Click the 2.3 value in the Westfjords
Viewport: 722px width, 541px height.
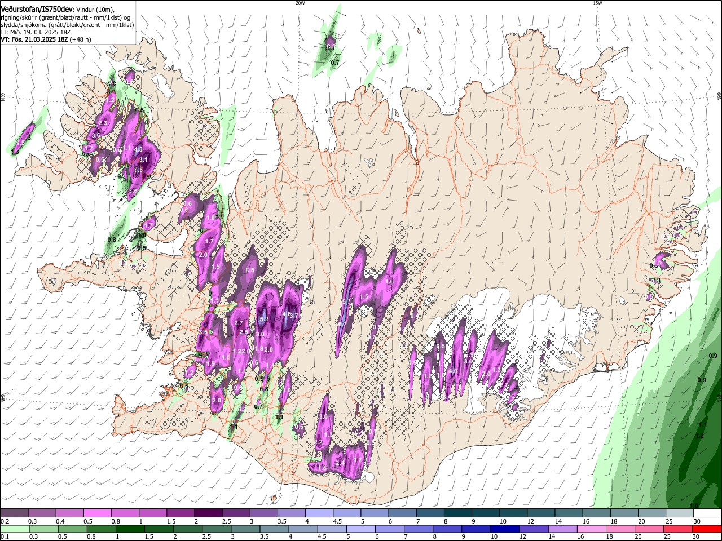click(103, 123)
